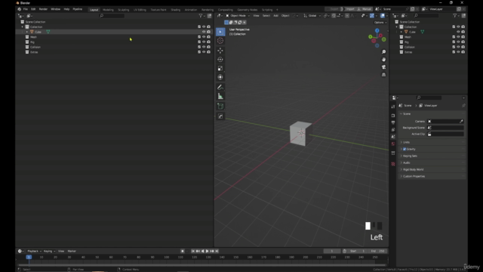Select the Select Box tool
Screen dimensions: 483x272
tap(220, 32)
